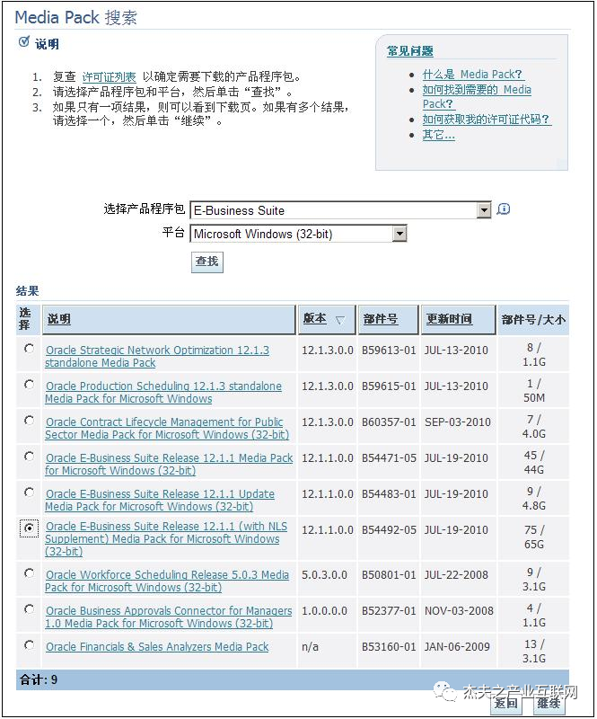Viewport: 597px width, 719px height.
Task: Click the sort triangle in 版本 column header
Action: point(339,320)
